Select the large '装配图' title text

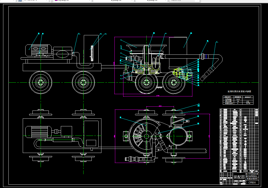239,177
